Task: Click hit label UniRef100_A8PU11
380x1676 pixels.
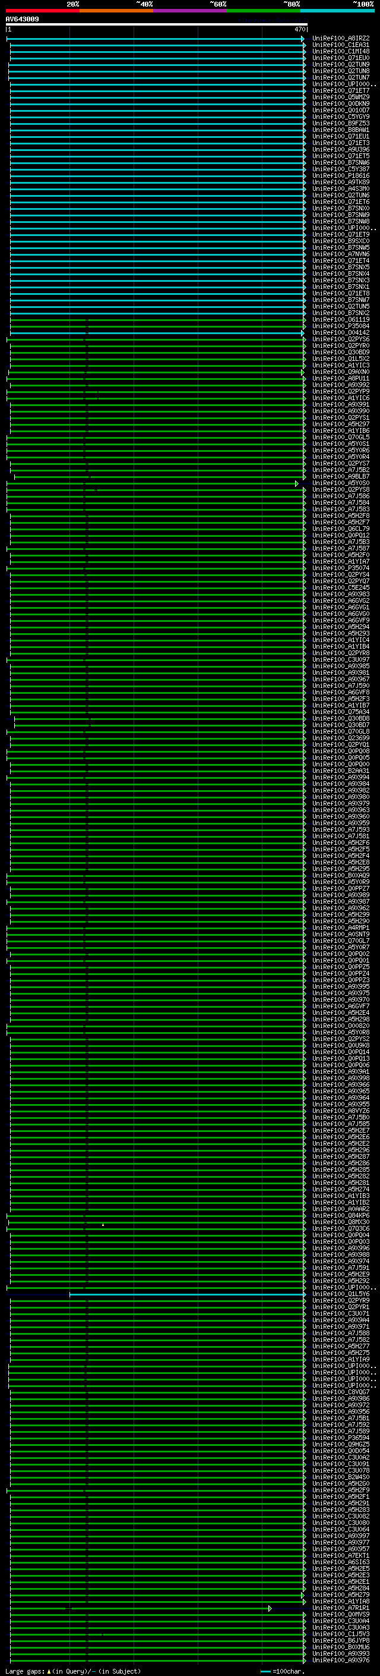Action: pos(341,379)
